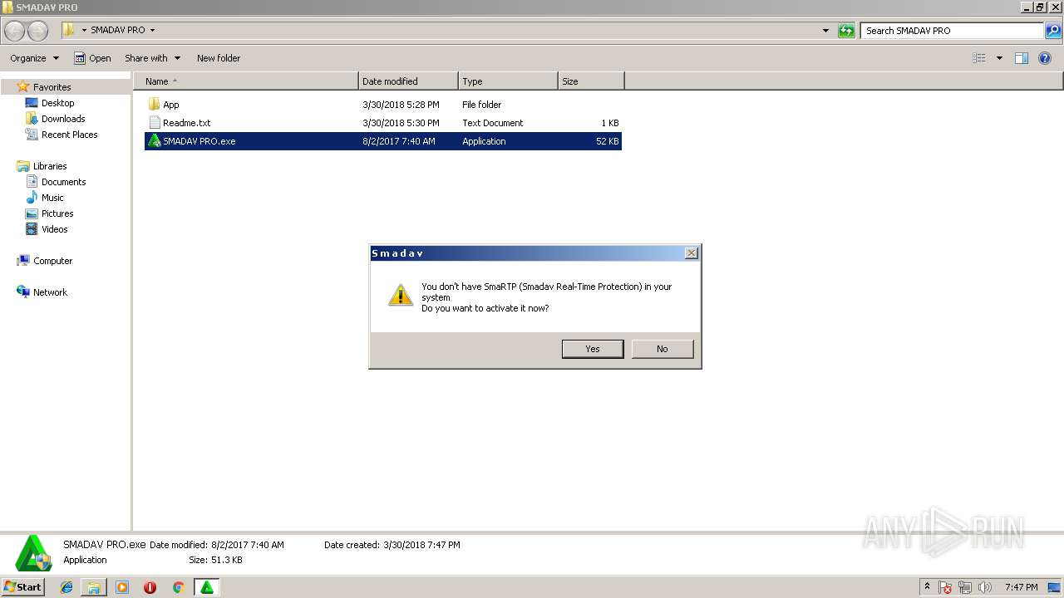Viewport: 1064px width, 598px height.
Task: Click the 7:47 PM clock
Action: [x=1022, y=587]
